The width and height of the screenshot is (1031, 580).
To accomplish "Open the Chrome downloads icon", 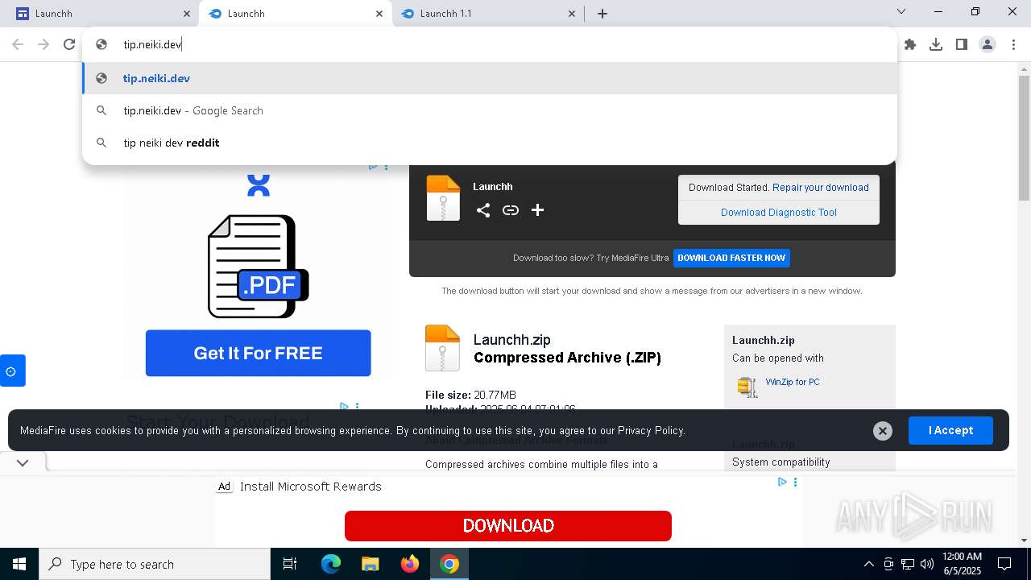I will click(x=936, y=44).
